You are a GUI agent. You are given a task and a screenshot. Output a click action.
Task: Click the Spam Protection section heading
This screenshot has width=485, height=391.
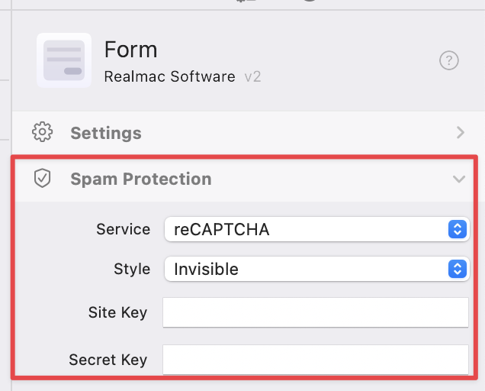click(141, 179)
